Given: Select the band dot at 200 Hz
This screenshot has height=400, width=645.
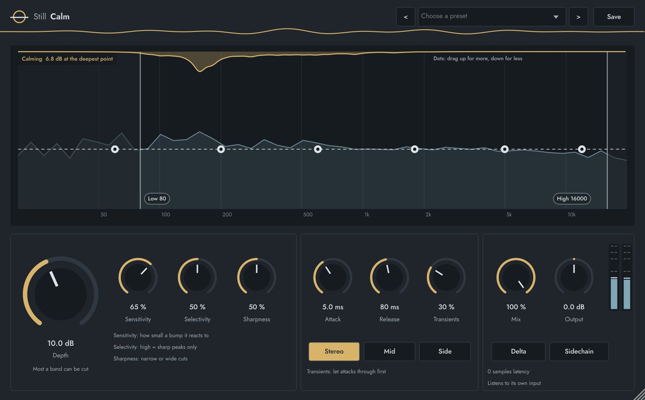Looking at the screenshot, I should click(221, 149).
